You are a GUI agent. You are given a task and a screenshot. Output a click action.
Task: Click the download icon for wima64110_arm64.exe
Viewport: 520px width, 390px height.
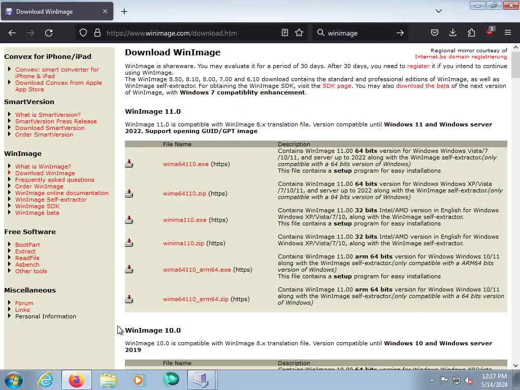tap(129, 270)
